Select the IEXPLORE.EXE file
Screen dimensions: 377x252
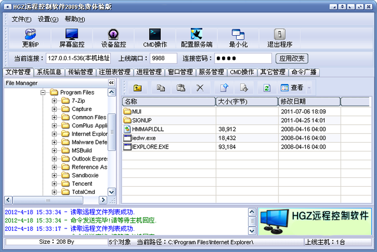click(x=247, y=147)
